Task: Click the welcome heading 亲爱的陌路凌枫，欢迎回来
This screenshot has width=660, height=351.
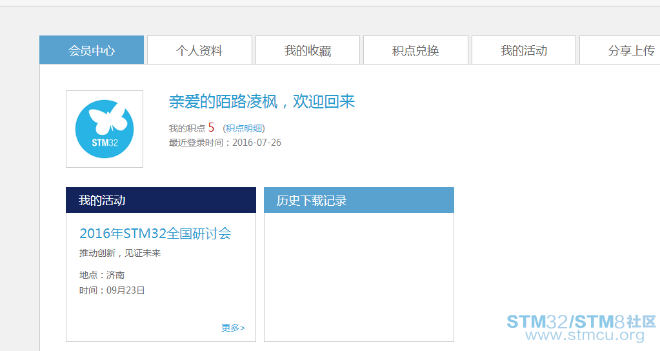Action: [x=262, y=101]
